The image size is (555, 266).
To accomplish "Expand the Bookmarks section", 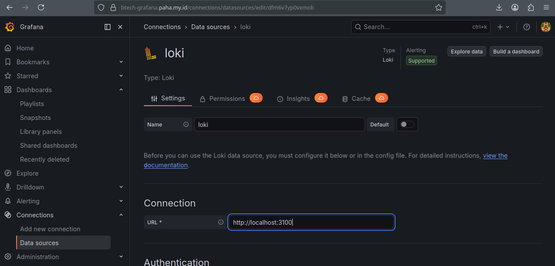I will 121,62.
